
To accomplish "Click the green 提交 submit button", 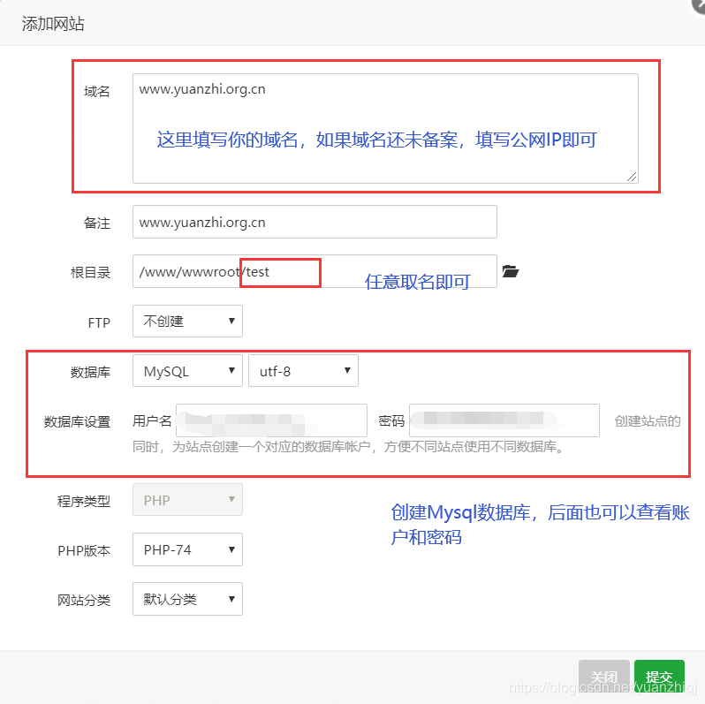I will (659, 676).
